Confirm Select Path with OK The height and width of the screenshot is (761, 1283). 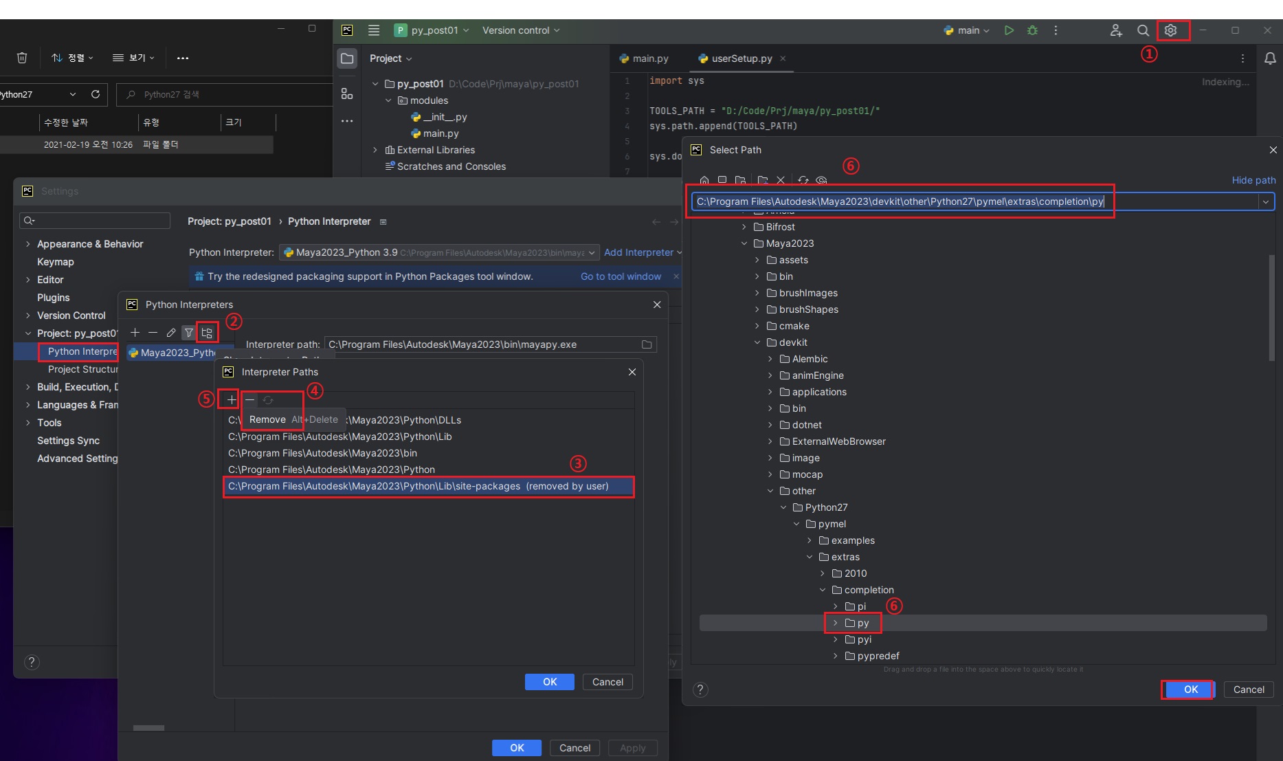[1191, 690]
